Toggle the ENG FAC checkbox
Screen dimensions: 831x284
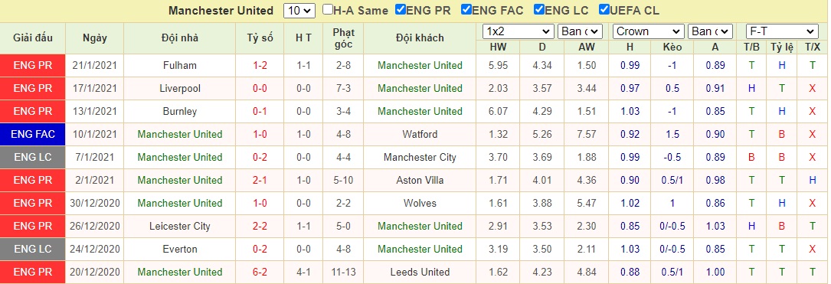coord(466,9)
